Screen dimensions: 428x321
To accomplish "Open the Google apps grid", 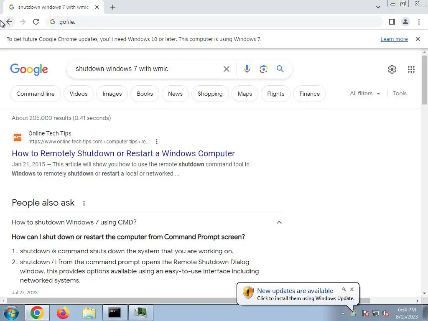I will (x=411, y=69).
